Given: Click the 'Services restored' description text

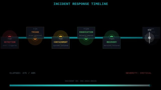Looking at the screenshot, I should coord(112,45).
